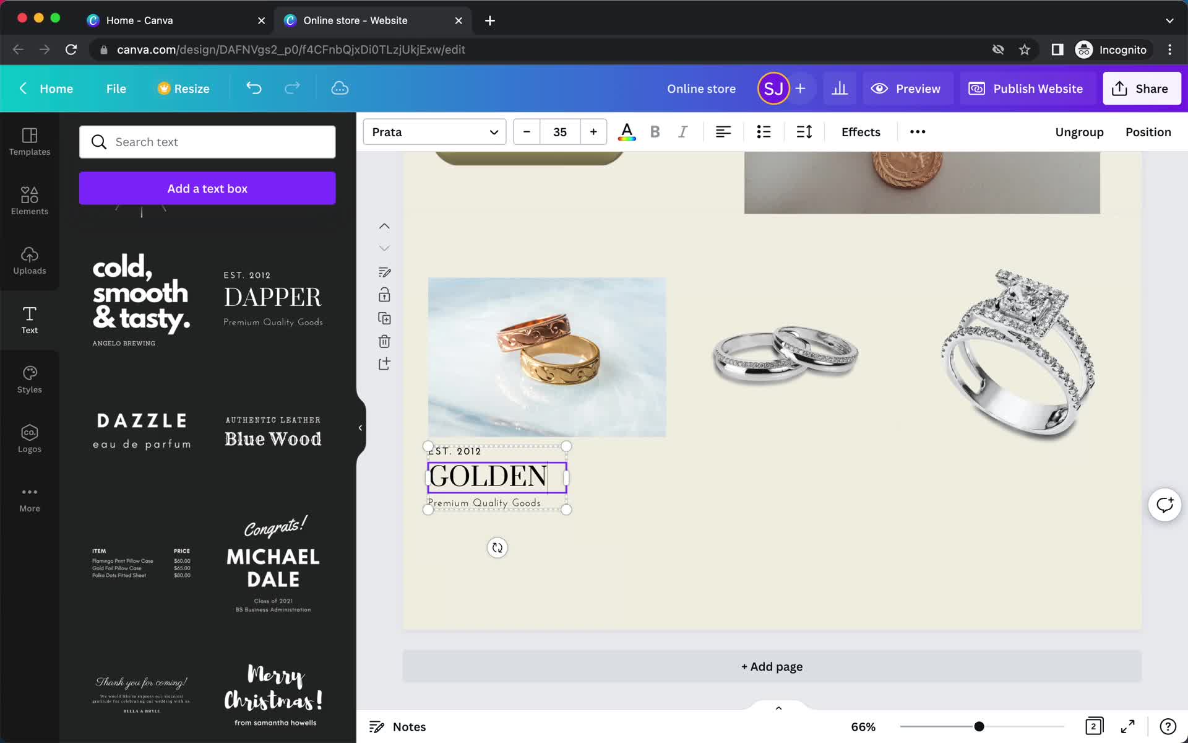This screenshot has width=1188, height=743.
Task: Enter fullscreen presentation mode
Action: pos(1128,726)
